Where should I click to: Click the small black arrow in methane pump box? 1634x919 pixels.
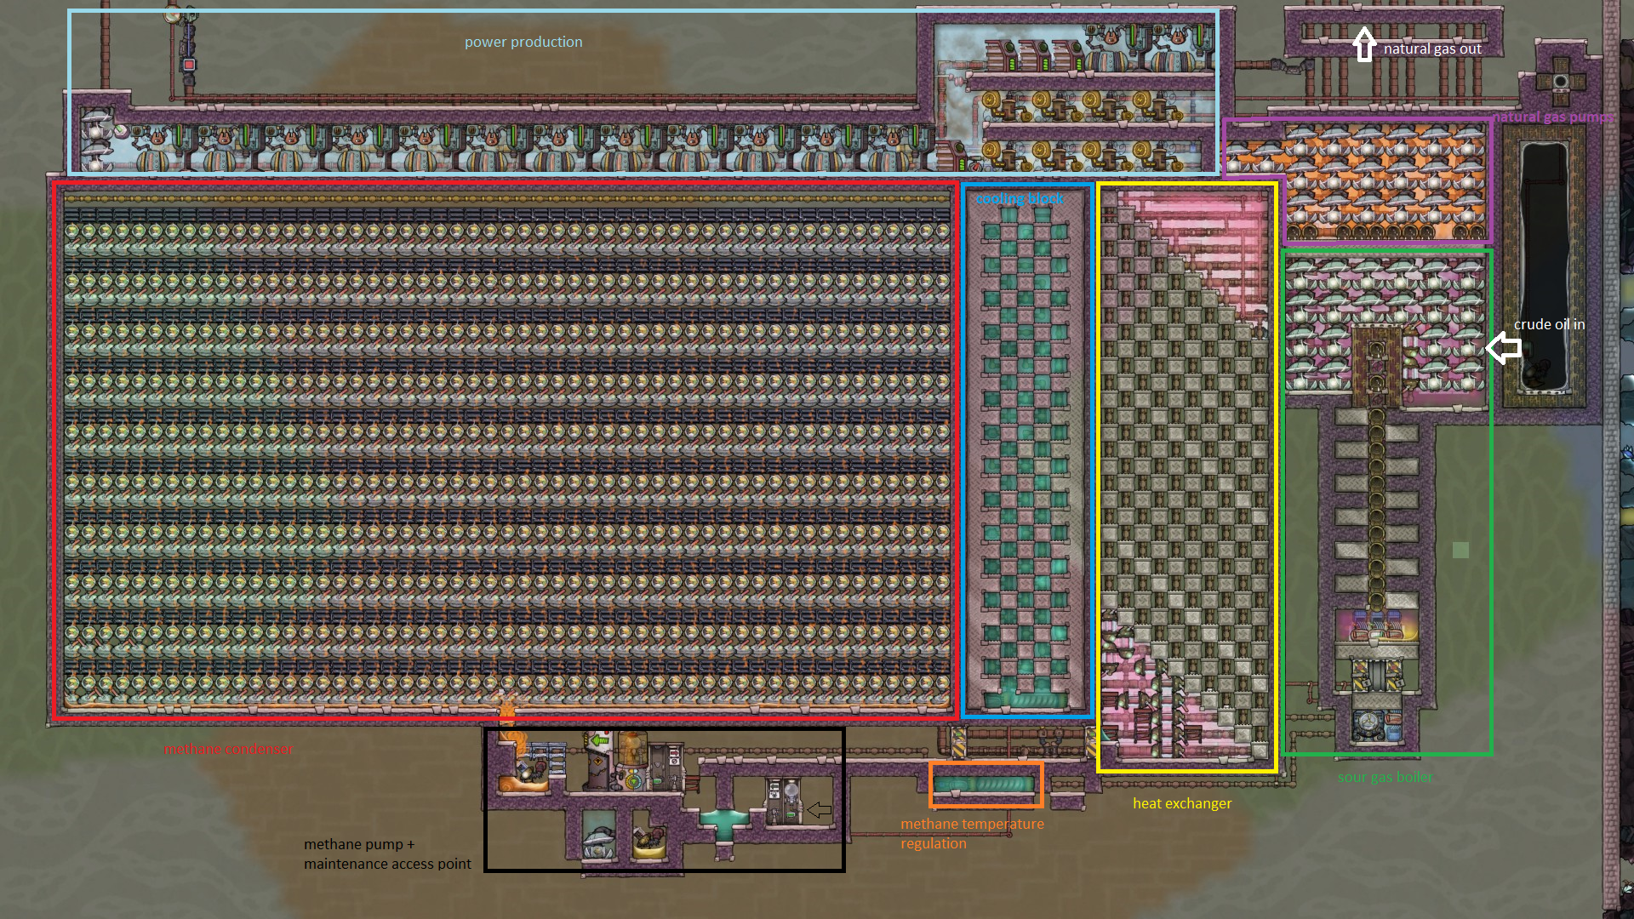820,809
